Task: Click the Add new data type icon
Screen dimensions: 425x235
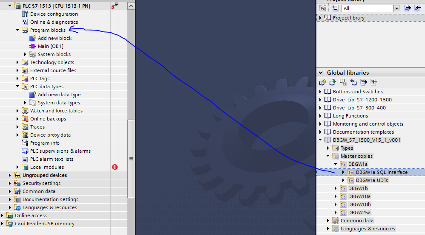Action: [x=32, y=95]
